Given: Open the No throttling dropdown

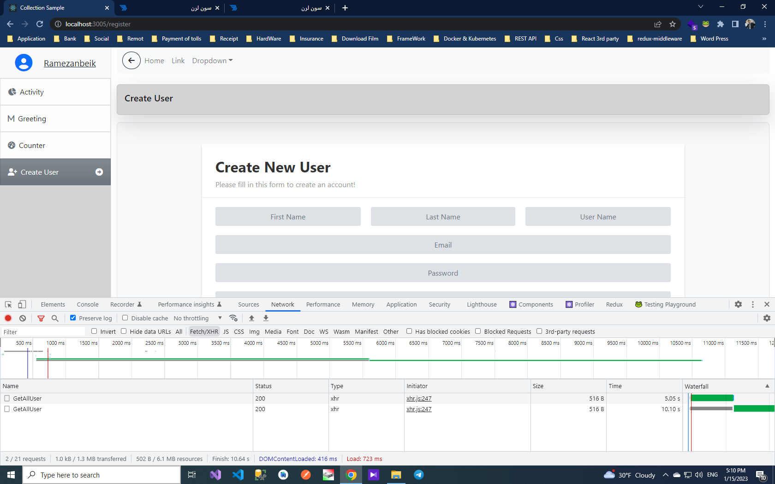Looking at the screenshot, I should click(198, 318).
